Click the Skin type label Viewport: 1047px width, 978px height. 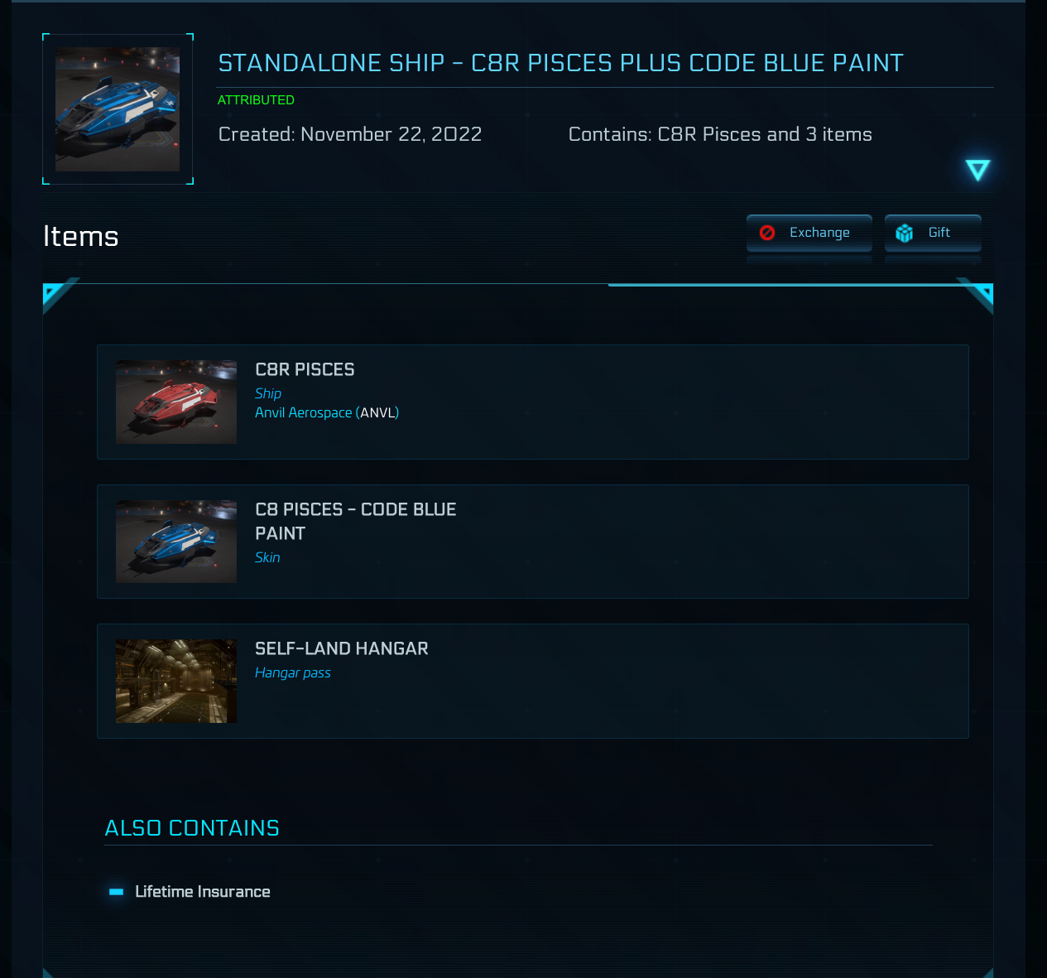point(267,557)
